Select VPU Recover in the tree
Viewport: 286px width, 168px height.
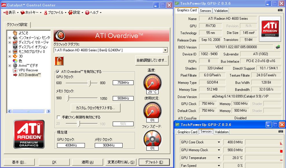click(x=28, y=70)
